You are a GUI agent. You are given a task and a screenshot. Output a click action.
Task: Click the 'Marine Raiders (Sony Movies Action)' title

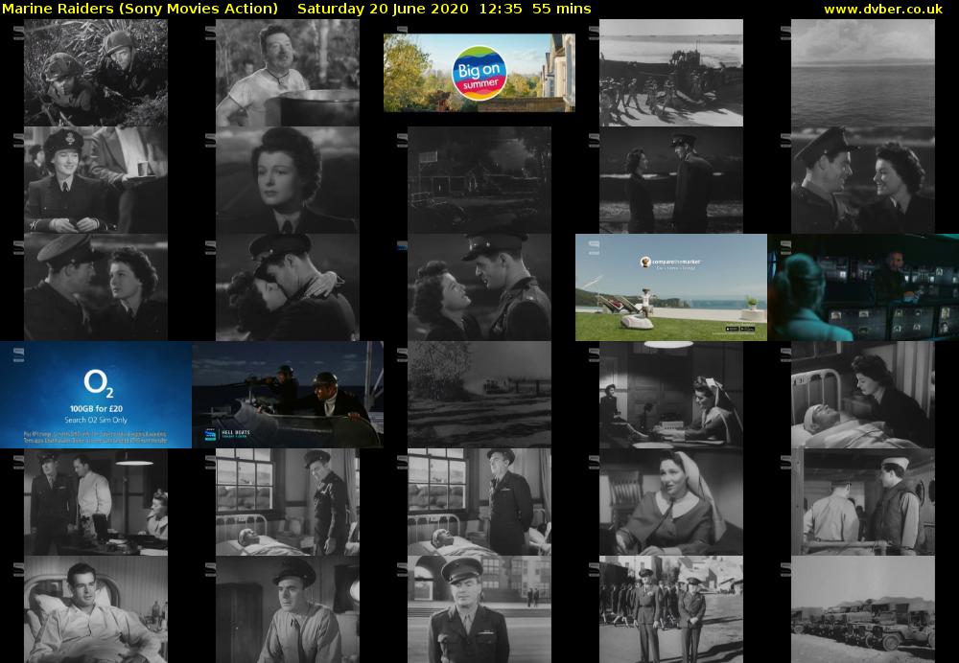point(140,9)
